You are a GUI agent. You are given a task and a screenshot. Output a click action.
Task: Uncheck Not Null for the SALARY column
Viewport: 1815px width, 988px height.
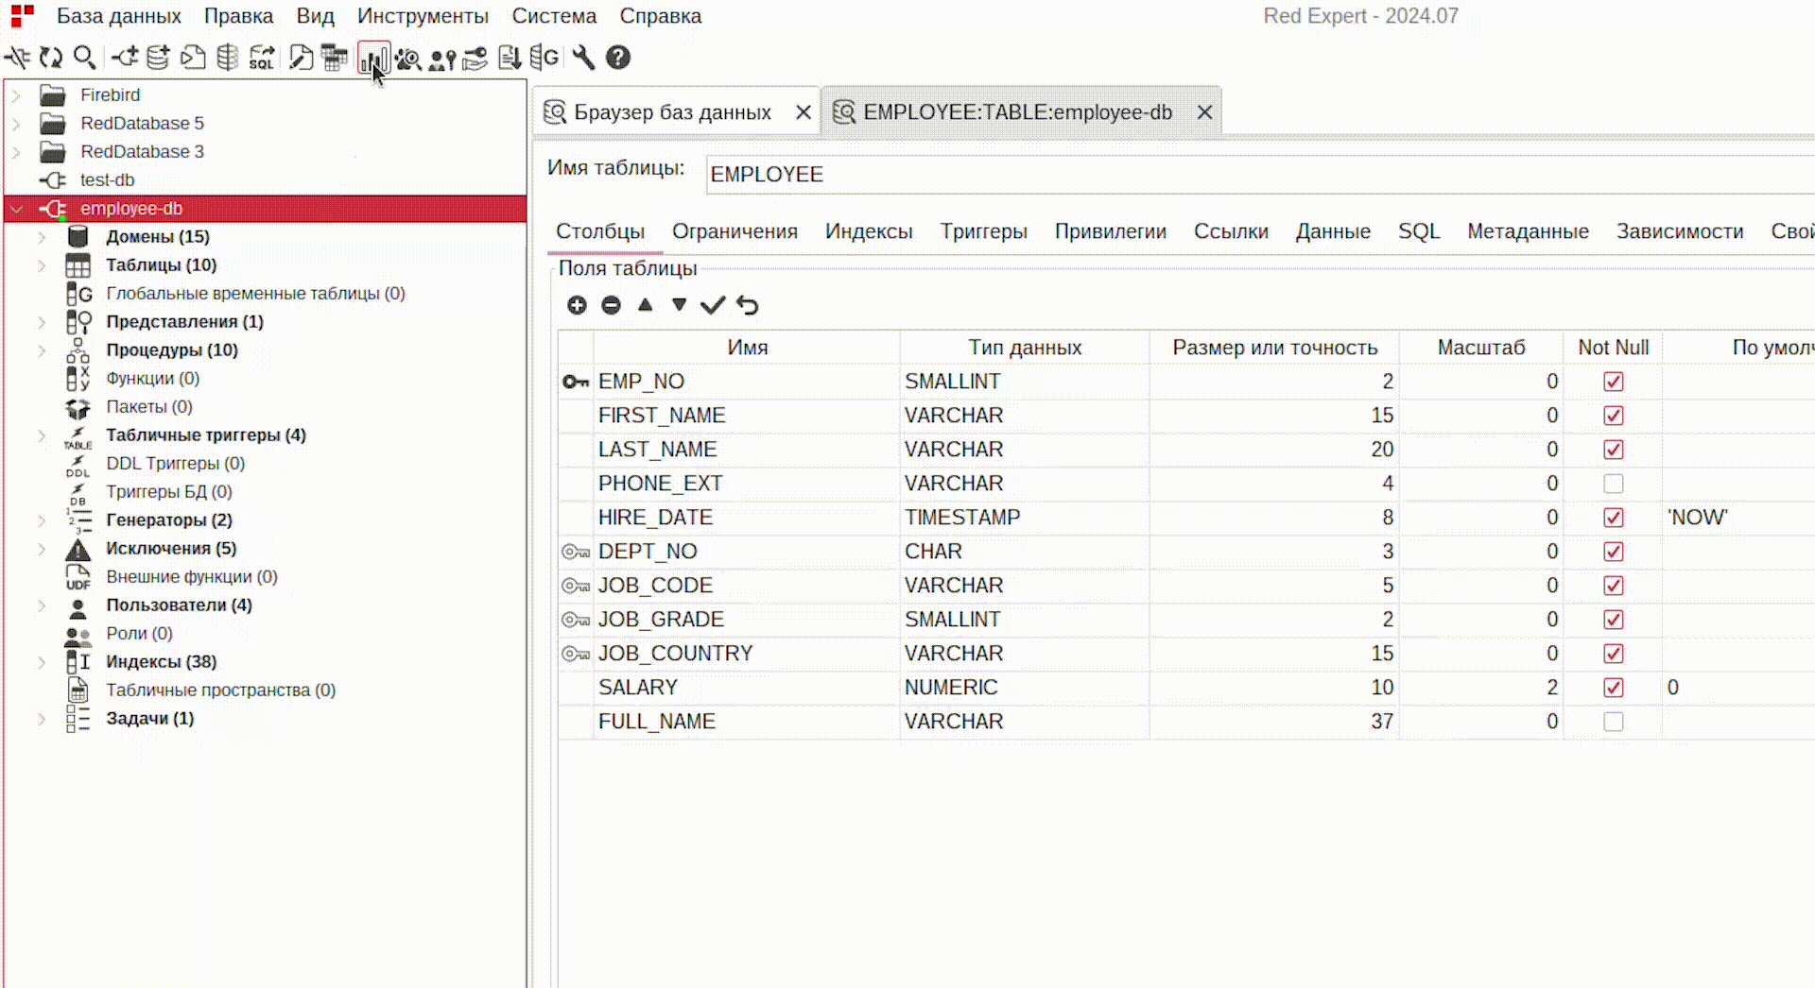[1613, 688]
